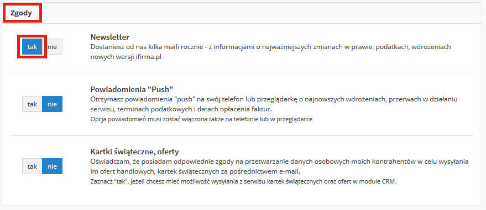Click the Powiadomienia "Push" heading
The image size is (486, 210).
[132, 89]
